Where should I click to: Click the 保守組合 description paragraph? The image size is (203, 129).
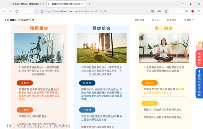click(x=164, y=69)
